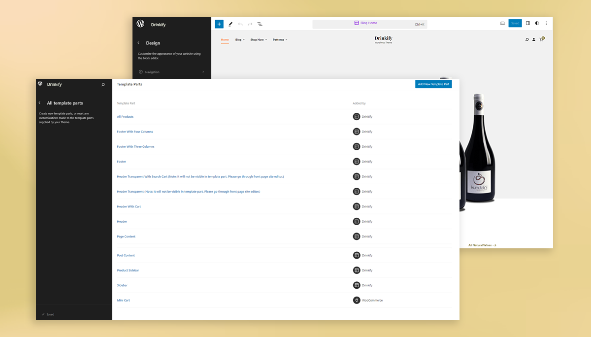591x337 pixels.
Task: Open the shopping cart icon
Action: (x=541, y=39)
